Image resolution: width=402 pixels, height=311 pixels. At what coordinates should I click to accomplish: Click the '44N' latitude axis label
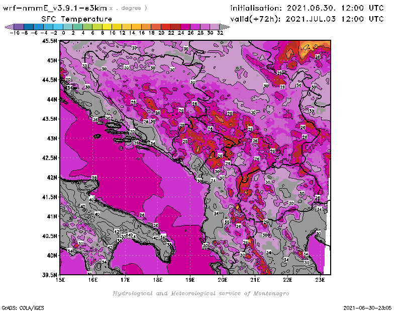pyautogui.click(x=52, y=99)
